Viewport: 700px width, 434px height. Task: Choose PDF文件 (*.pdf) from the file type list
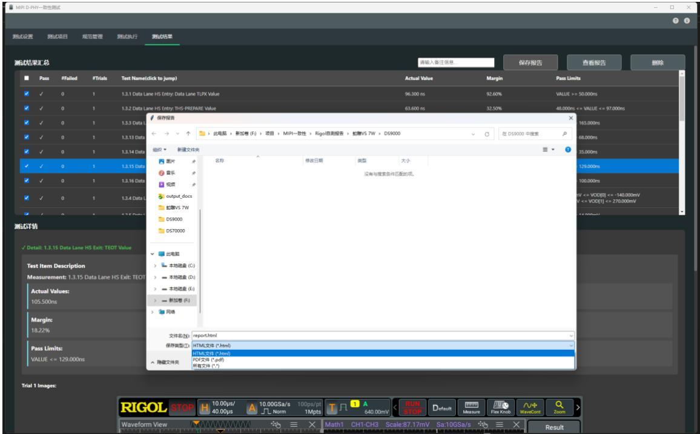click(383, 360)
